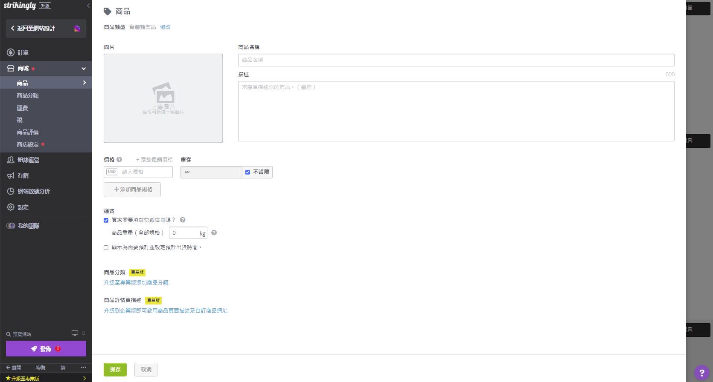713x382 pixels.
Task: Open 商品分類 in the sidebar
Action: tap(28, 95)
